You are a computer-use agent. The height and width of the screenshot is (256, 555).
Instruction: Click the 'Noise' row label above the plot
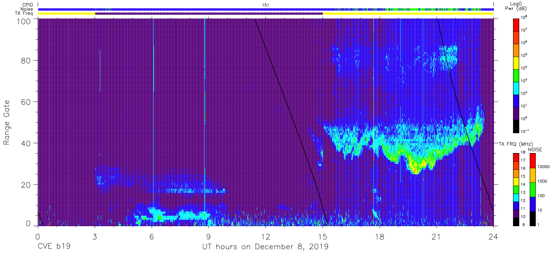coord(27,9)
